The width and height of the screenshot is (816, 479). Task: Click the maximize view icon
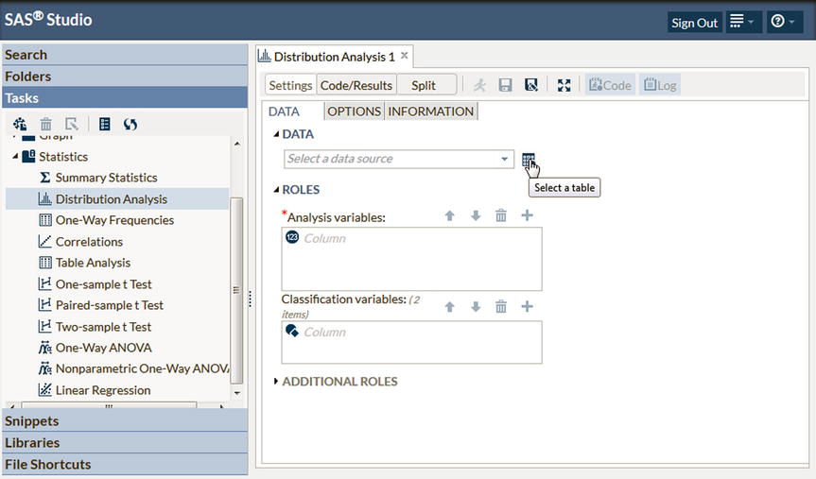click(x=564, y=85)
